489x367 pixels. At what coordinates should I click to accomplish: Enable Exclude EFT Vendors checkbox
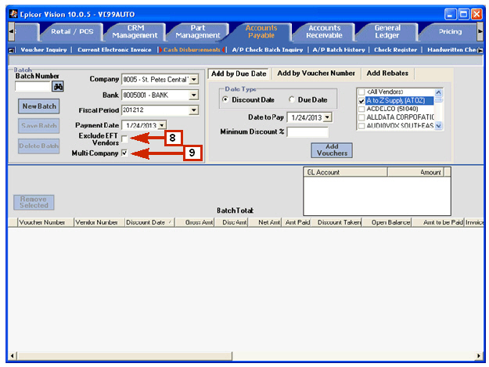[124, 139]
